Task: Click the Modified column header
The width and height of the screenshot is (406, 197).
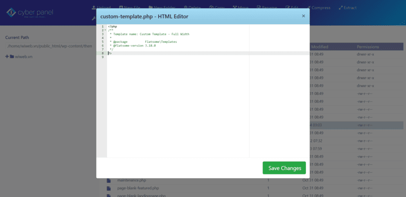Action: pyautogui.click(x=320, y=46)
